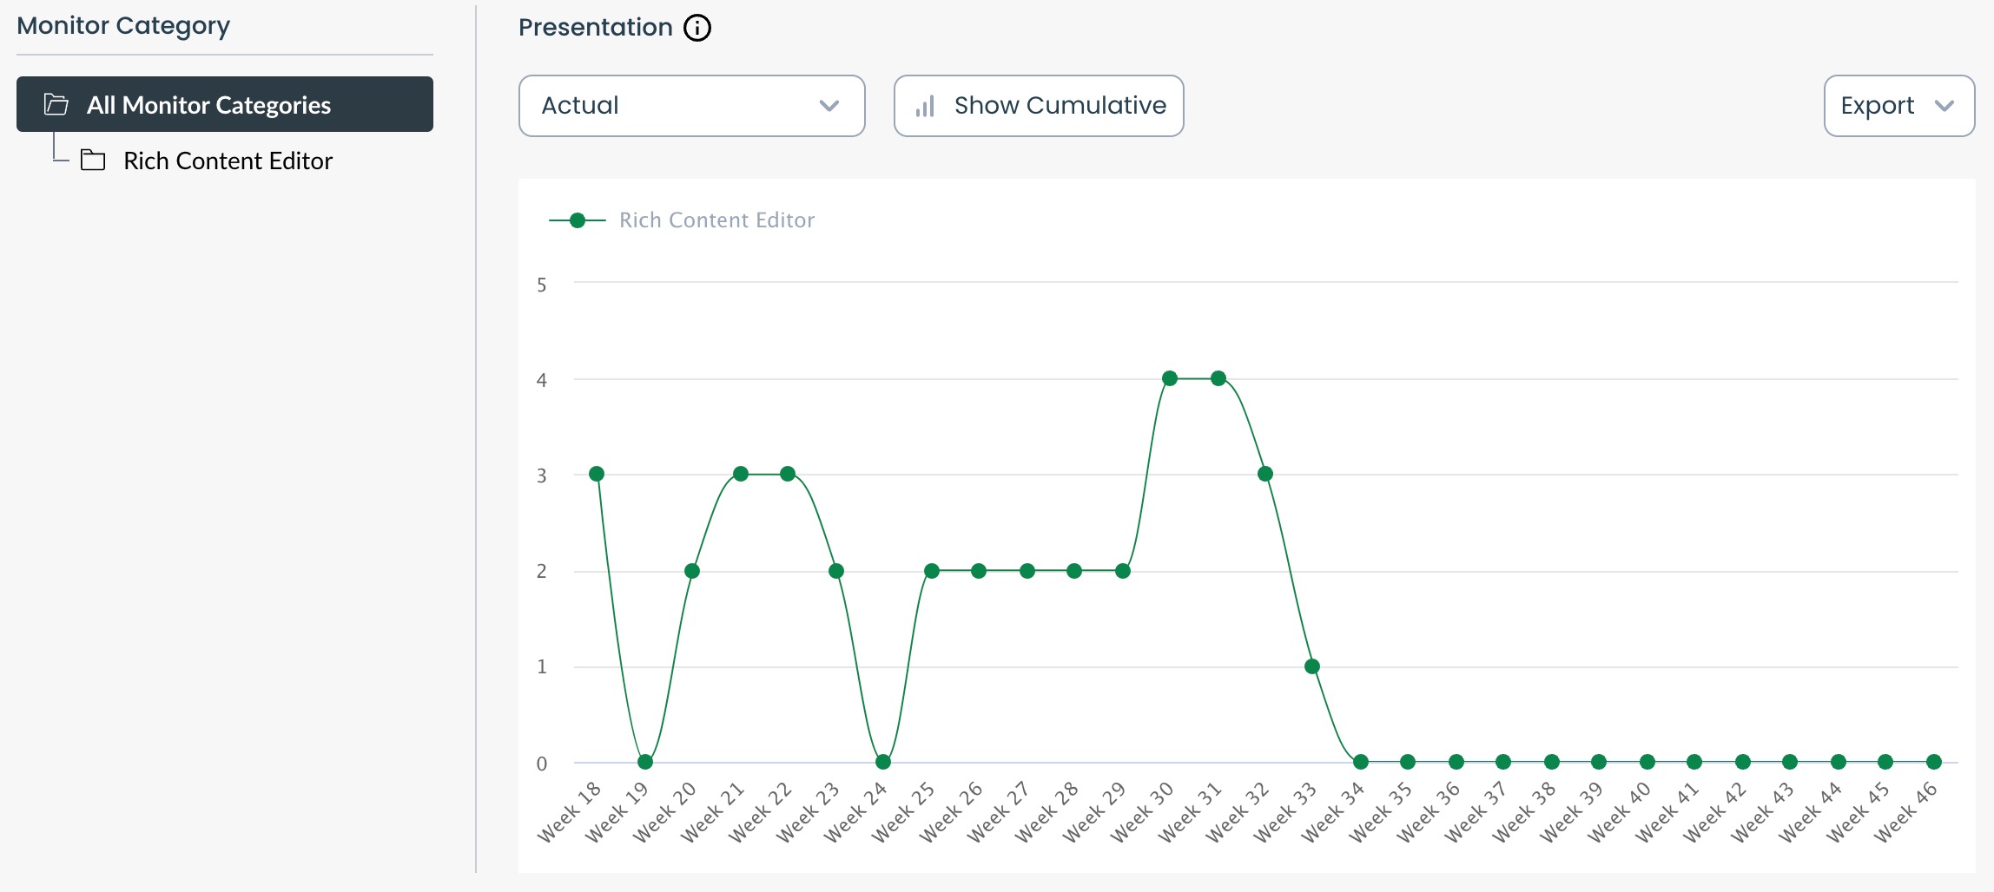Screen dimensions: 1994x892
Task: Select Rich Content Editor category
Action: pyautogui.click(x=228, y=161)
